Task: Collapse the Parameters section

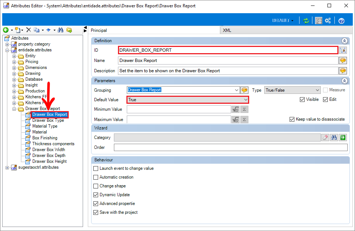Action: click(344, 81)
